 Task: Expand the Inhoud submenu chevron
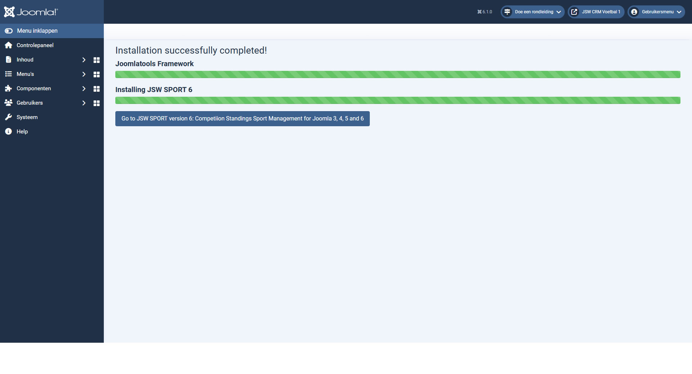tap(84, 60)
